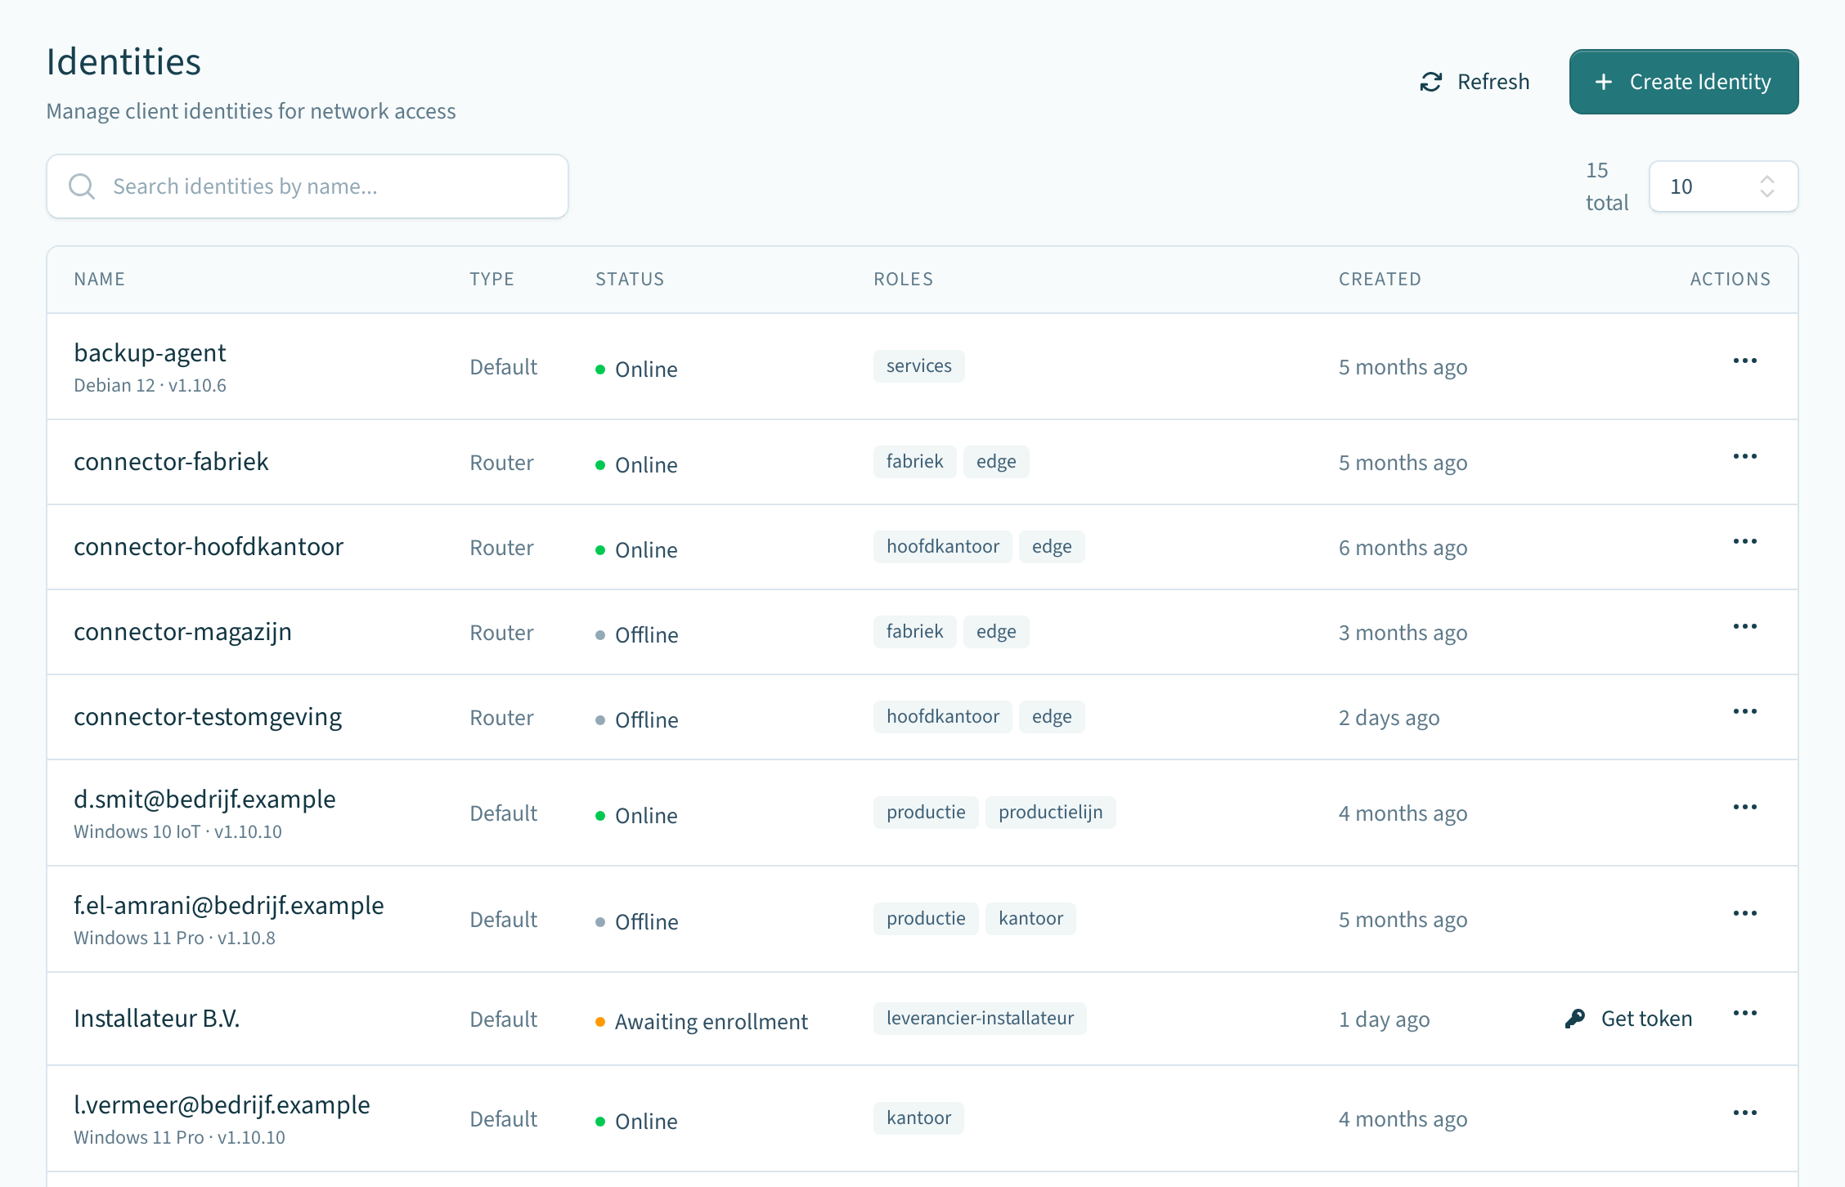
Task: Click "6 months ago" created date
Action: [1403, 548]
